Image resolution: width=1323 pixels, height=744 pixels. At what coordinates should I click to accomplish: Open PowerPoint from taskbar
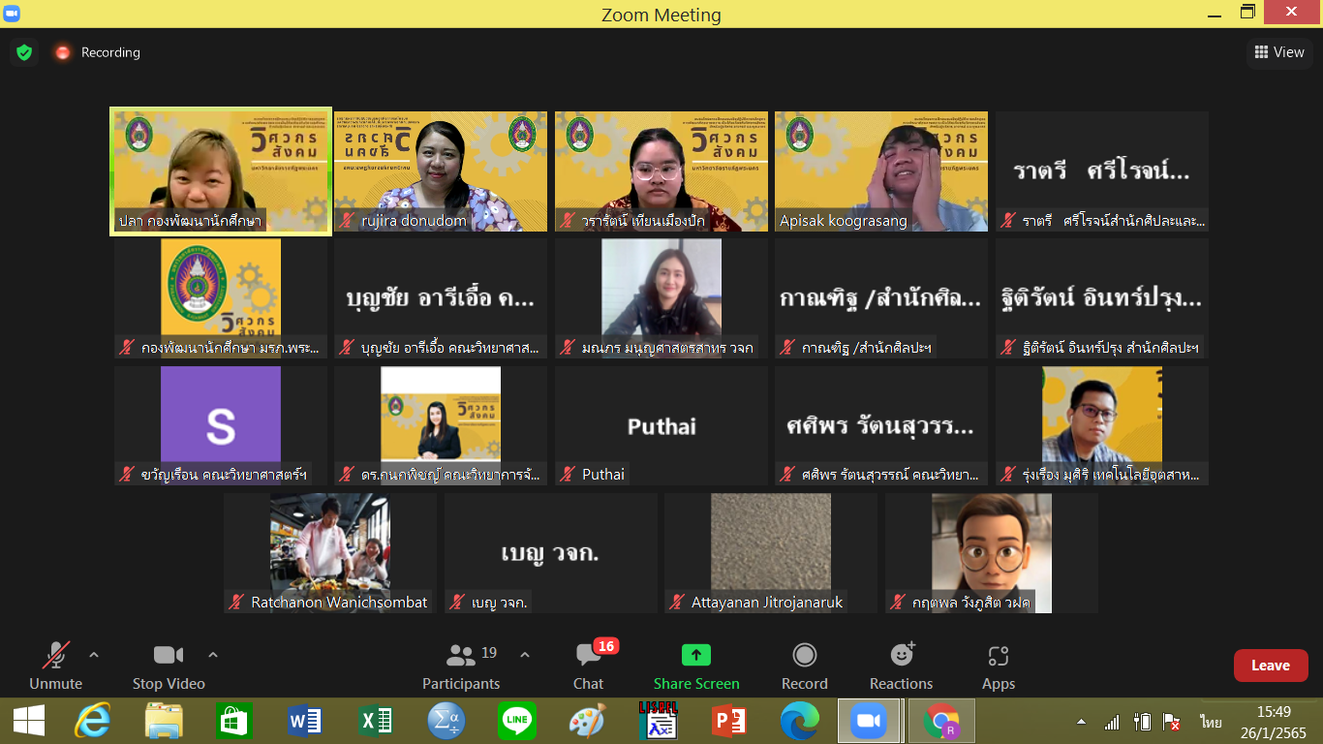728,721
